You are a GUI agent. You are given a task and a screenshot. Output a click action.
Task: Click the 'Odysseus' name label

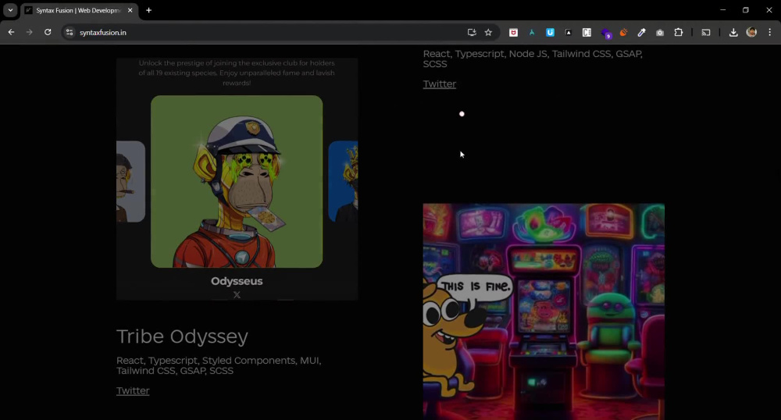coord(237,281)
